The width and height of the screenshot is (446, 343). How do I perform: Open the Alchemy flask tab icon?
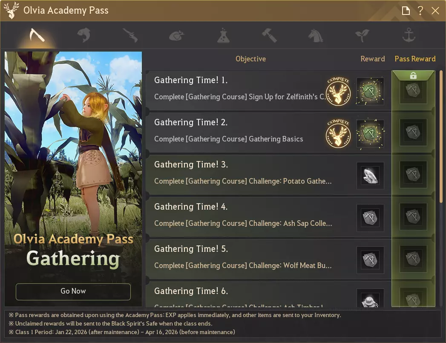(x=223, y=35)
